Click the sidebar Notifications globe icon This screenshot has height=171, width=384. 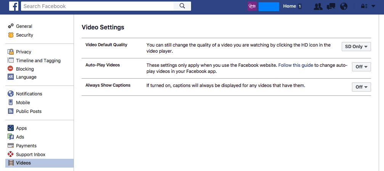click(11, 94)
